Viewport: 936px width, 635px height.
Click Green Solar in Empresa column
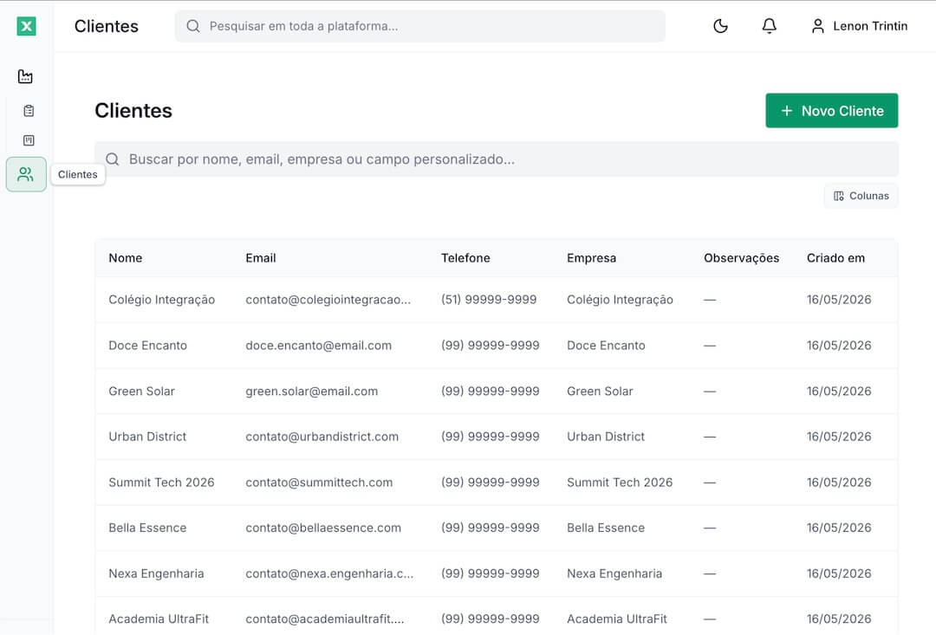coord(600,391)
